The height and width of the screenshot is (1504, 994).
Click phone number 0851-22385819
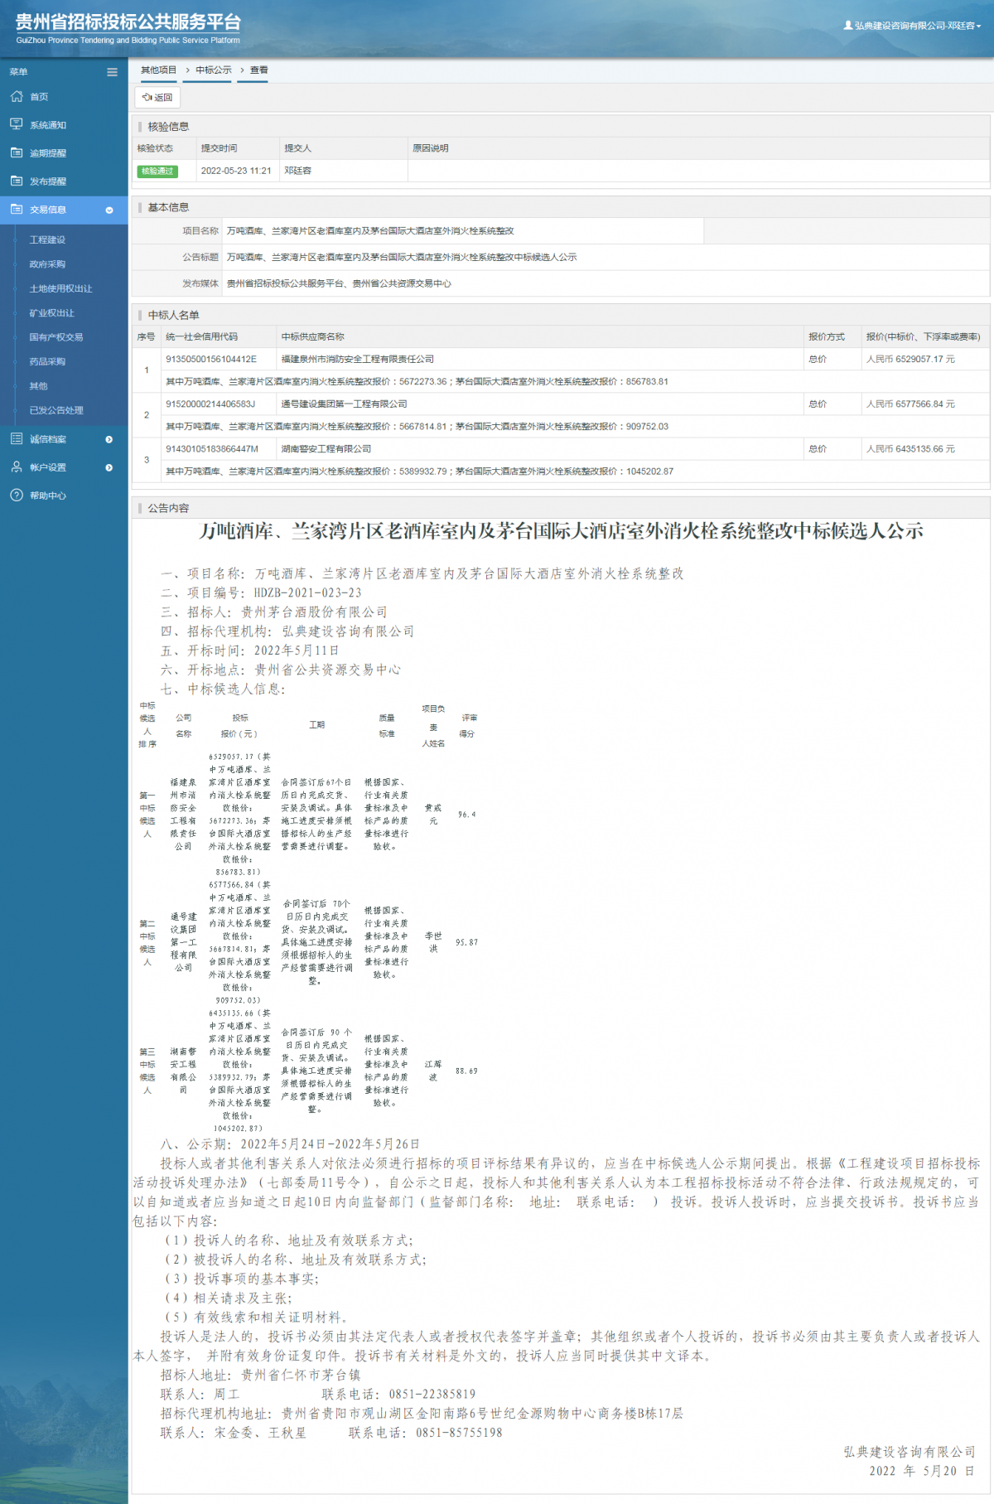point(432,1395)
